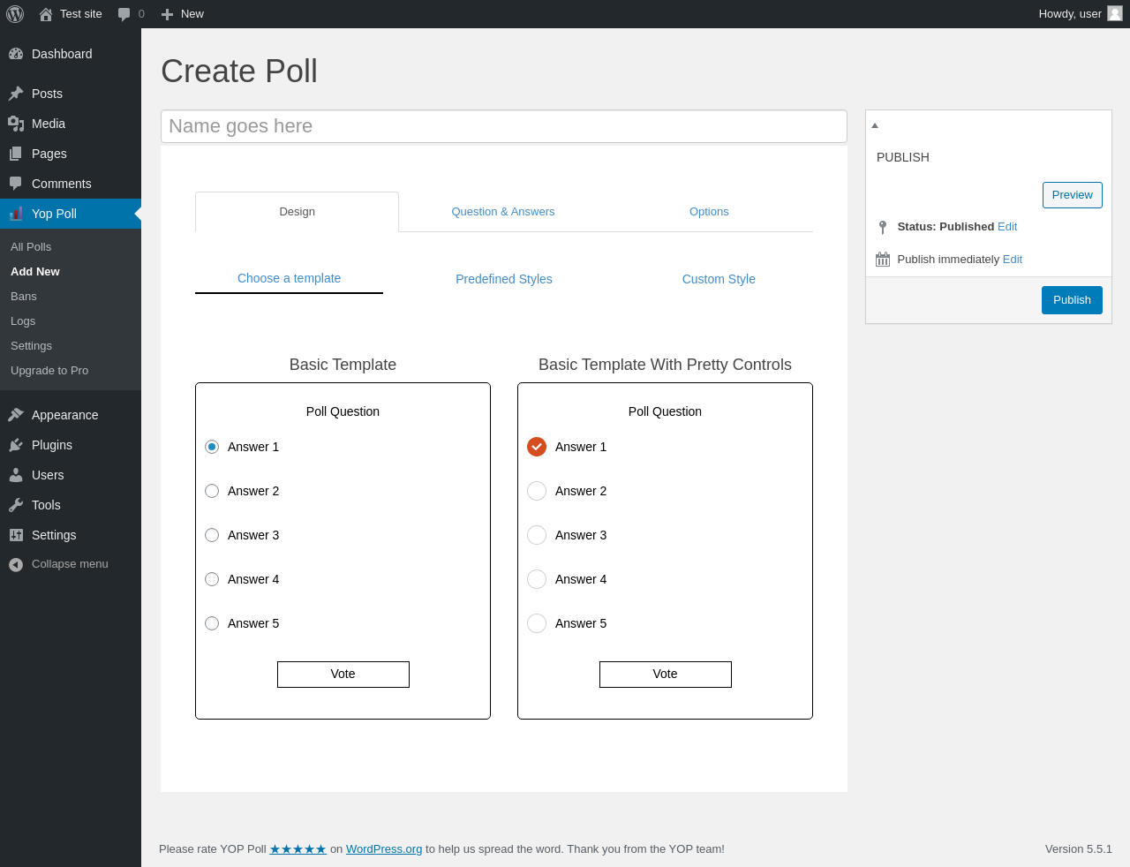This screenshot has width=1130, height=867.
Task: Open the Predefined Styles tab
Action: (504, 279)
